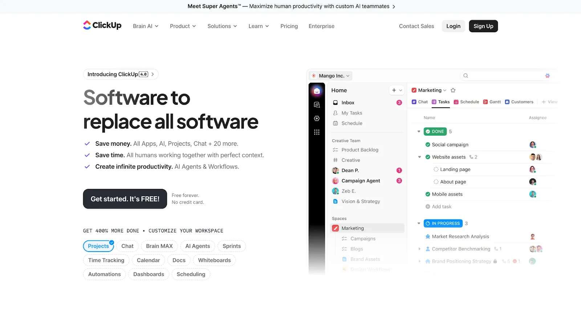Click the Login button
The image size is (581, 327).
(x=453, y=26)
